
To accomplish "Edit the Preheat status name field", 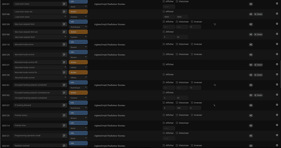I will 37,115.
